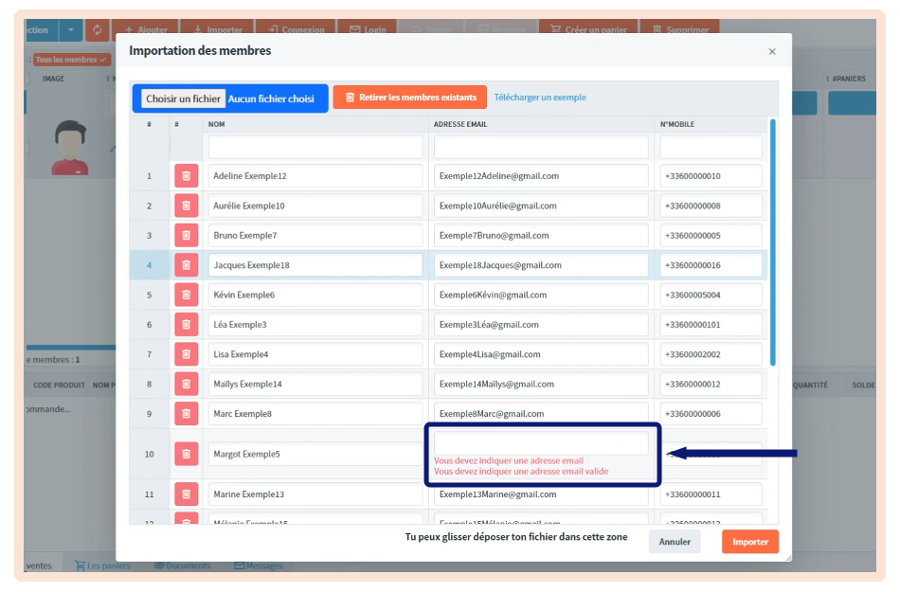Delete row 1 with Adeline Exemple12 trash icon

pyautogui.click(x=184, y=176)
